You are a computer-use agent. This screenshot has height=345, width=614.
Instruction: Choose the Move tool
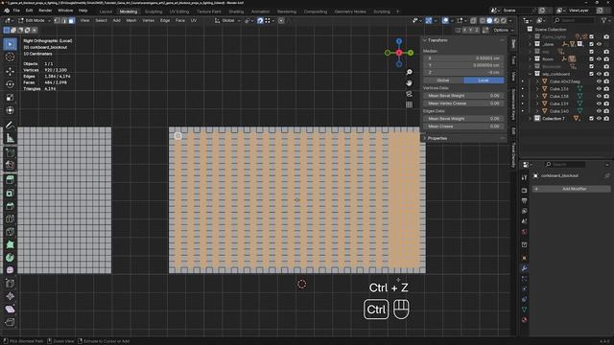[x=10, y=71]
